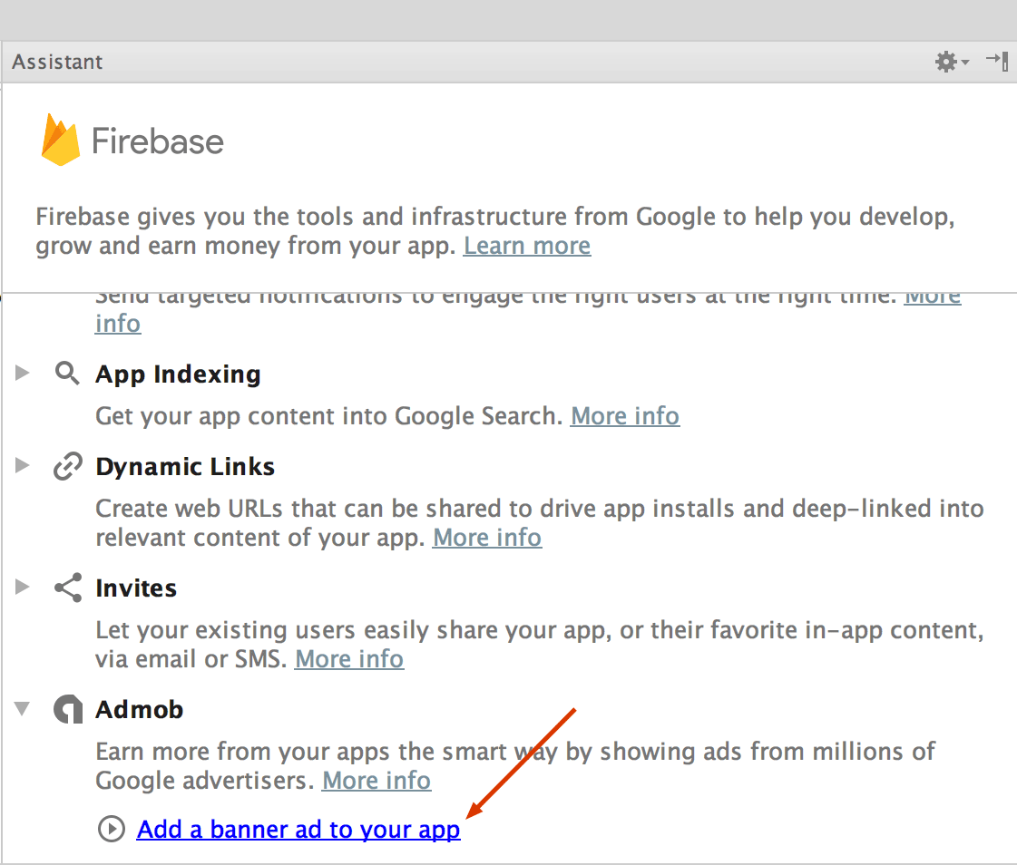Open More info under Admob
This screenshot has height=865, width=1017.
pos(376,781)
